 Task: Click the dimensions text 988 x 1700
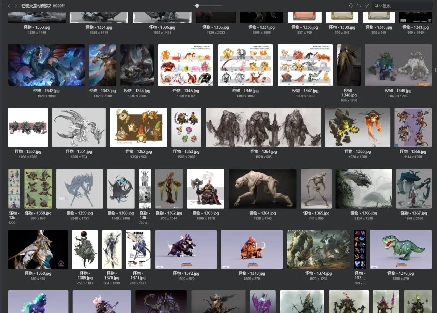349,101
